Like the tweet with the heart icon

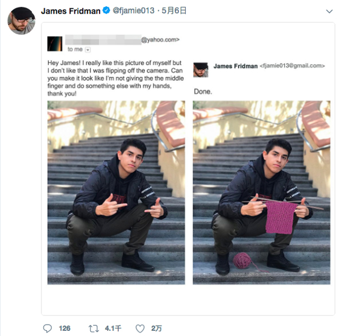point(140,328)
